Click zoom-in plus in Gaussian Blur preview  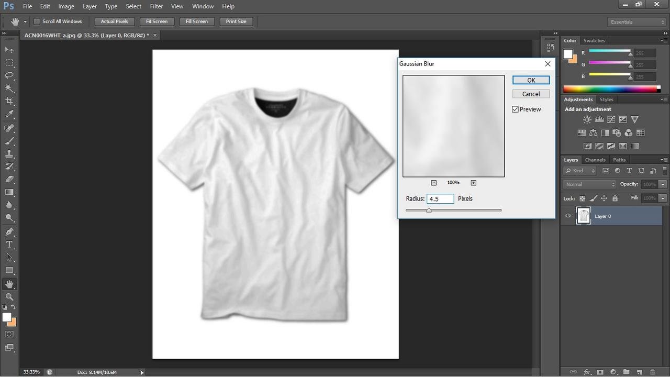coord(473,183)
